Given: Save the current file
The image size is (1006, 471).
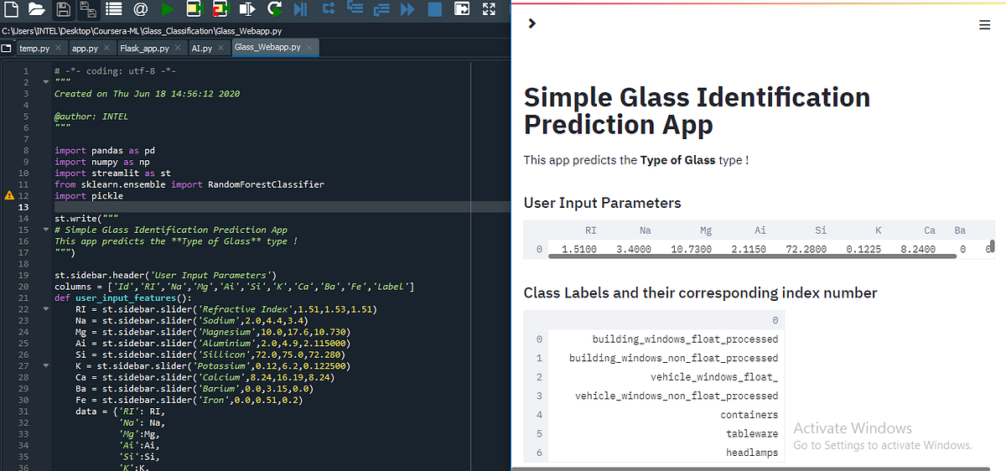Looking at the screenshot, I should (x=63, y=10).
